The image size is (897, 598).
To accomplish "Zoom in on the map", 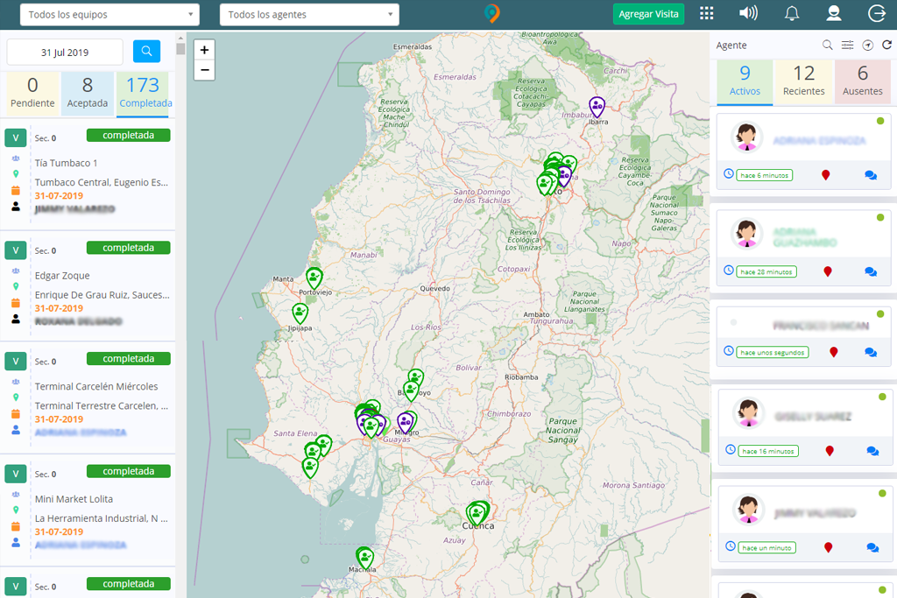I will click(204, 50).
